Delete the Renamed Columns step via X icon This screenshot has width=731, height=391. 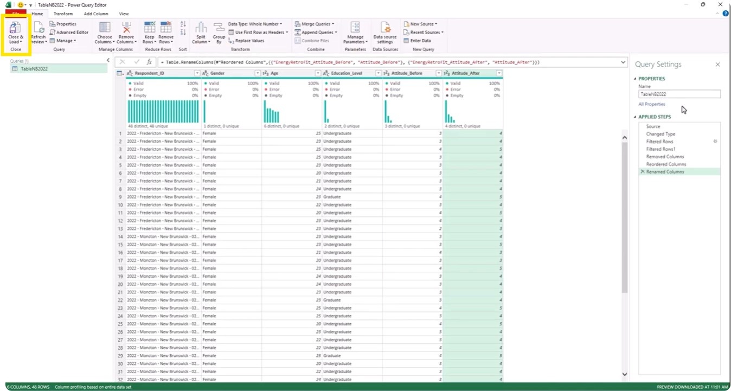point(643,171)
